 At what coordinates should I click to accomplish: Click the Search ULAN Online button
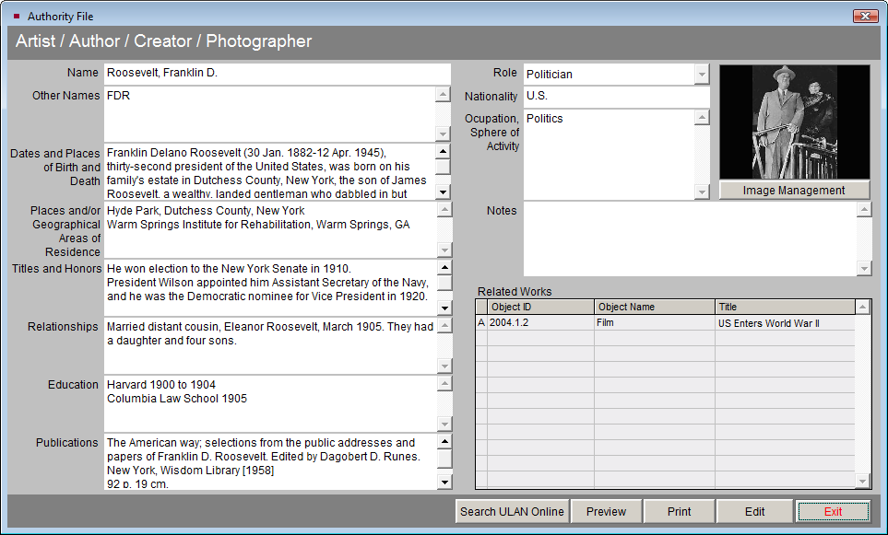point(511,511)
